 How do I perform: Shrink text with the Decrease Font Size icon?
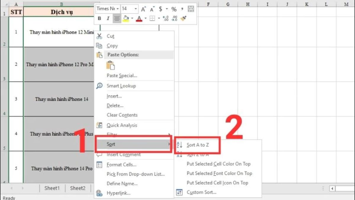point(152,9)
